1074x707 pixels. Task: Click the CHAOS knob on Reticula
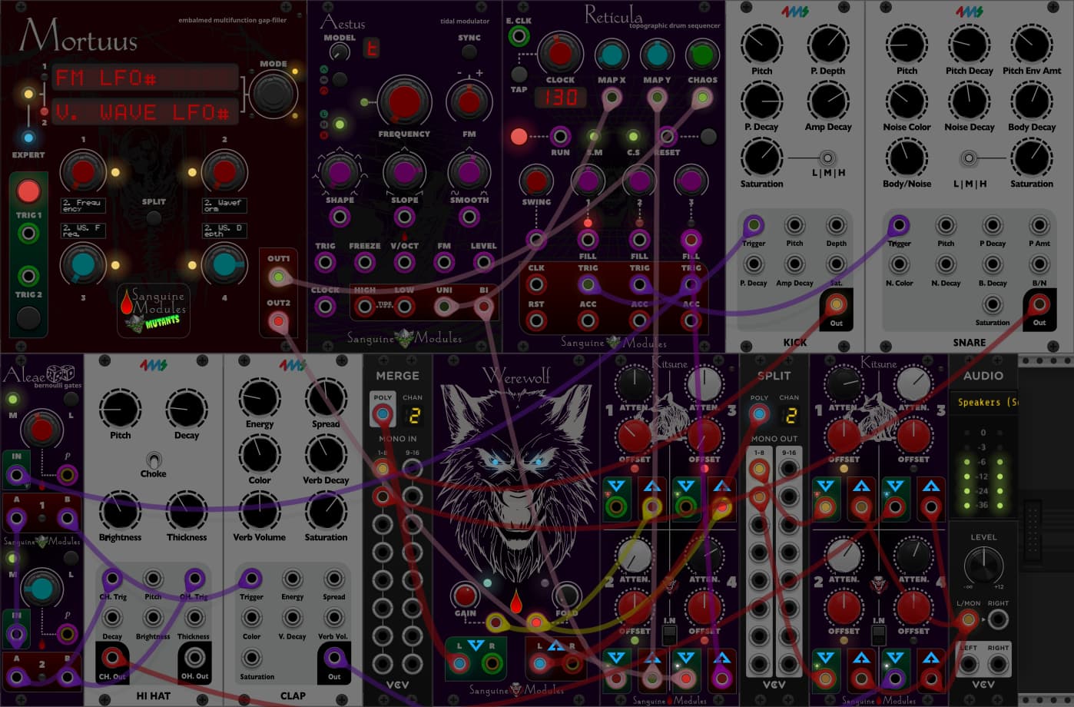[x=702, y=55]
